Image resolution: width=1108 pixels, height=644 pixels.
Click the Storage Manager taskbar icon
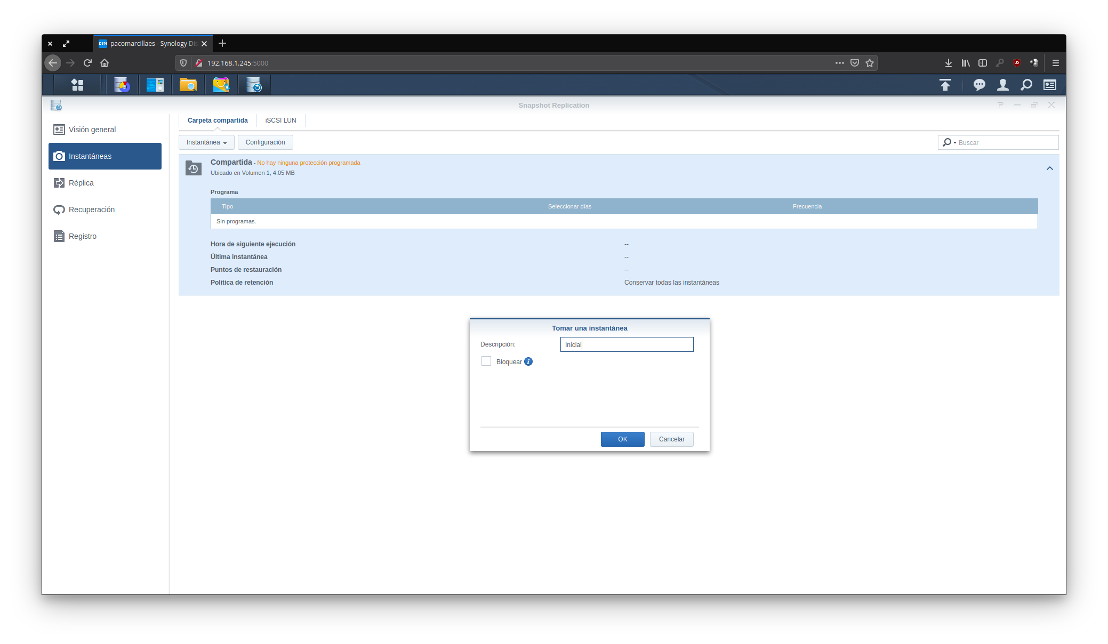[x=122, y=85]
